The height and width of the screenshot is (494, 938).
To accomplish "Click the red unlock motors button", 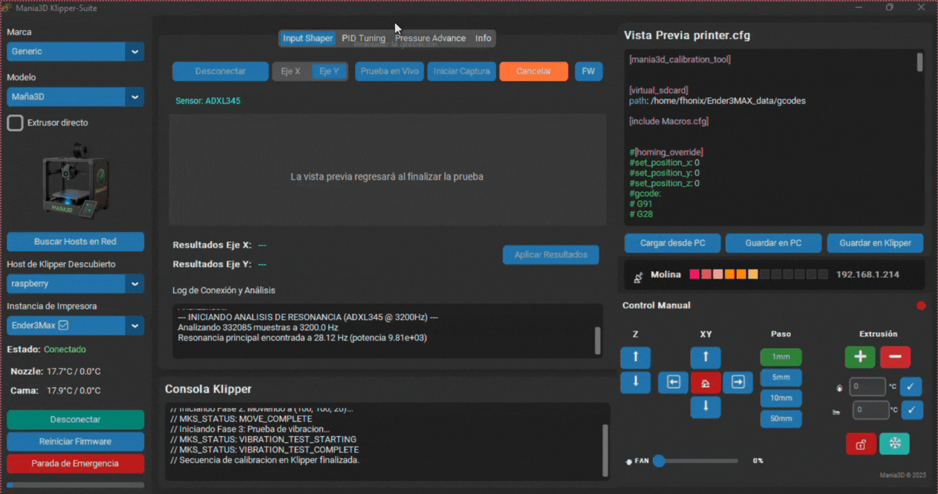I will pos(860,444).
